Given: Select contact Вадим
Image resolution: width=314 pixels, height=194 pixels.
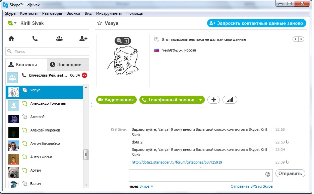Looking at the screenshot, I should tap(45, 184).
